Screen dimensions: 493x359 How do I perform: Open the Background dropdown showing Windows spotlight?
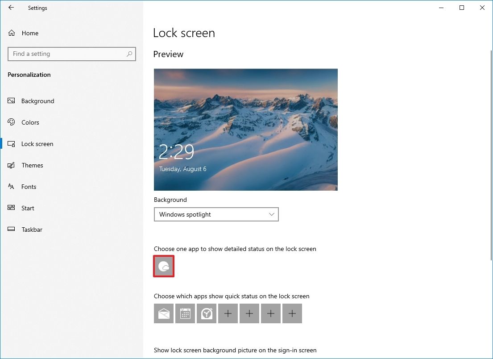[216, 214]
